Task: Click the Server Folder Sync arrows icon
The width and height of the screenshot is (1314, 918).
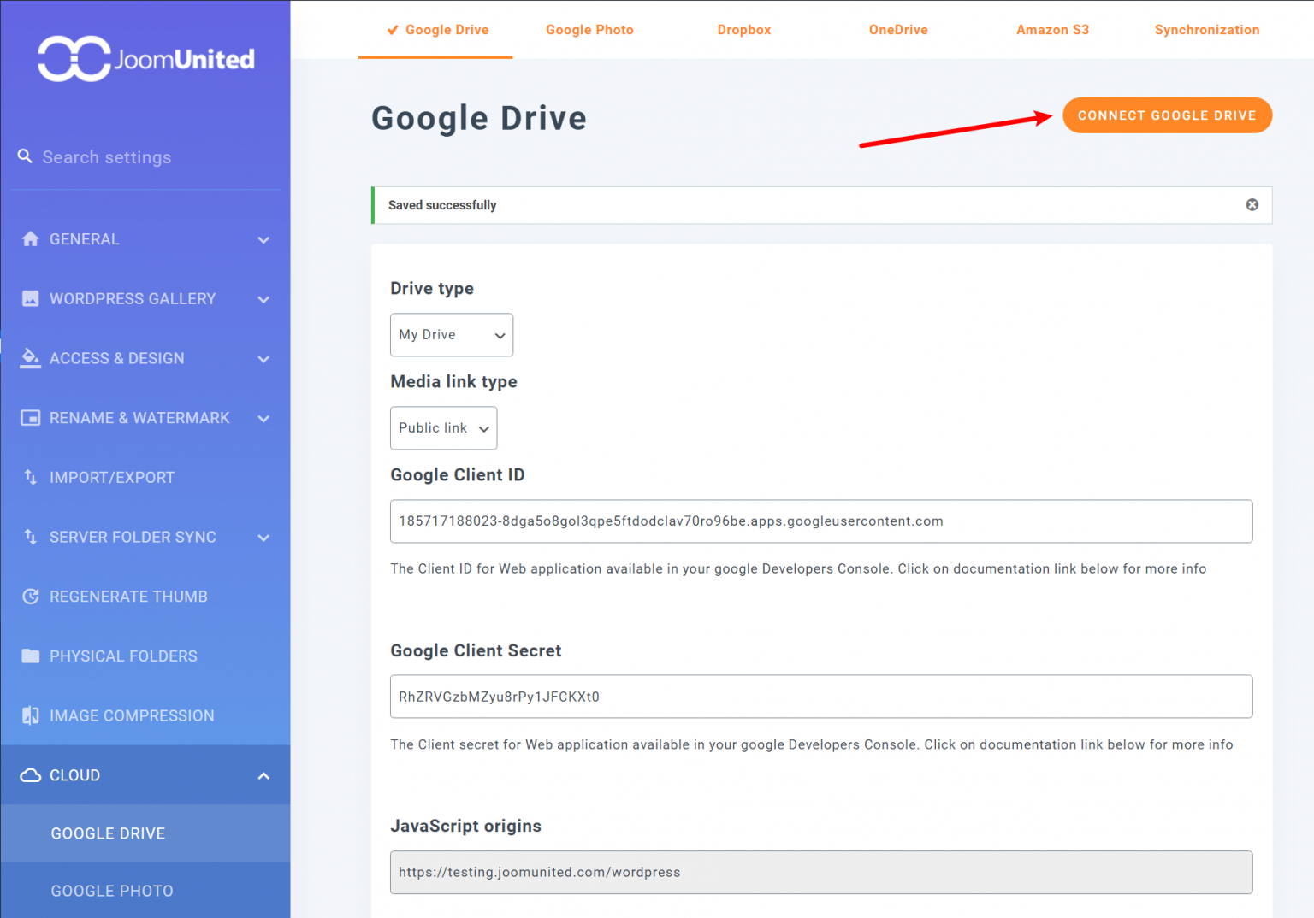Action: (31, 537)
